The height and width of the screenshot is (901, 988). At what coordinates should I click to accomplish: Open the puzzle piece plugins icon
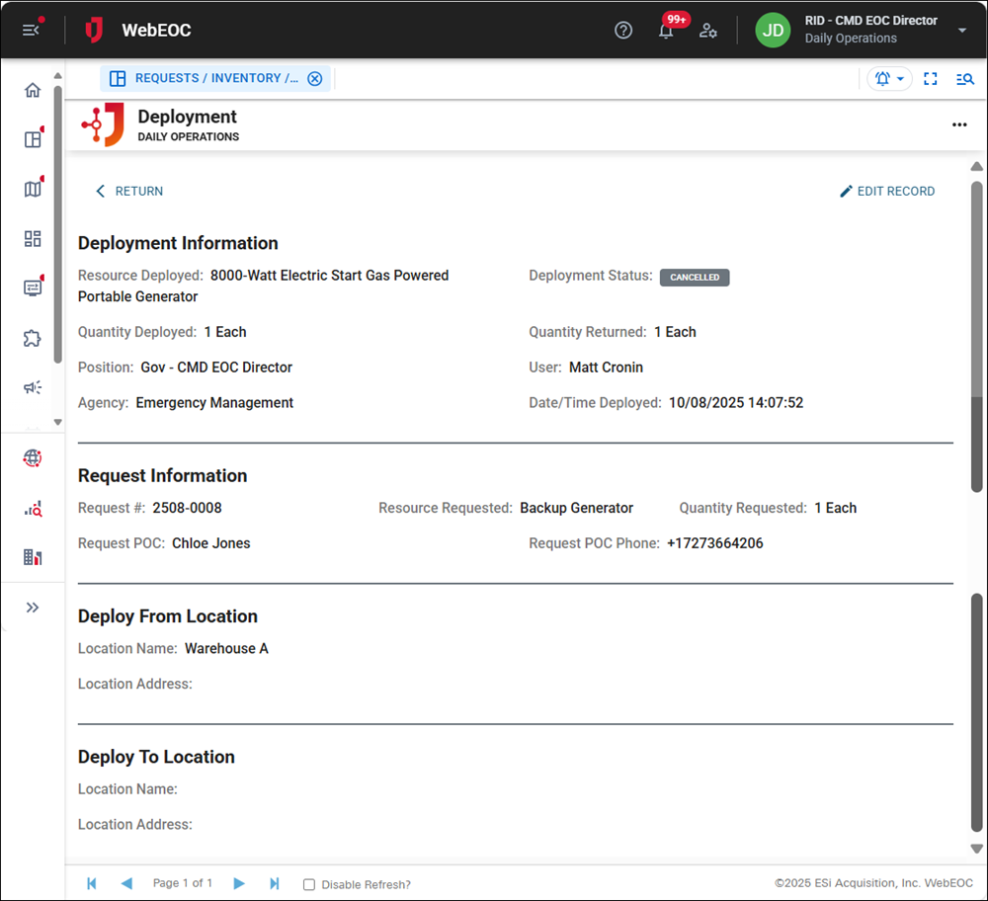click(33, 338)
